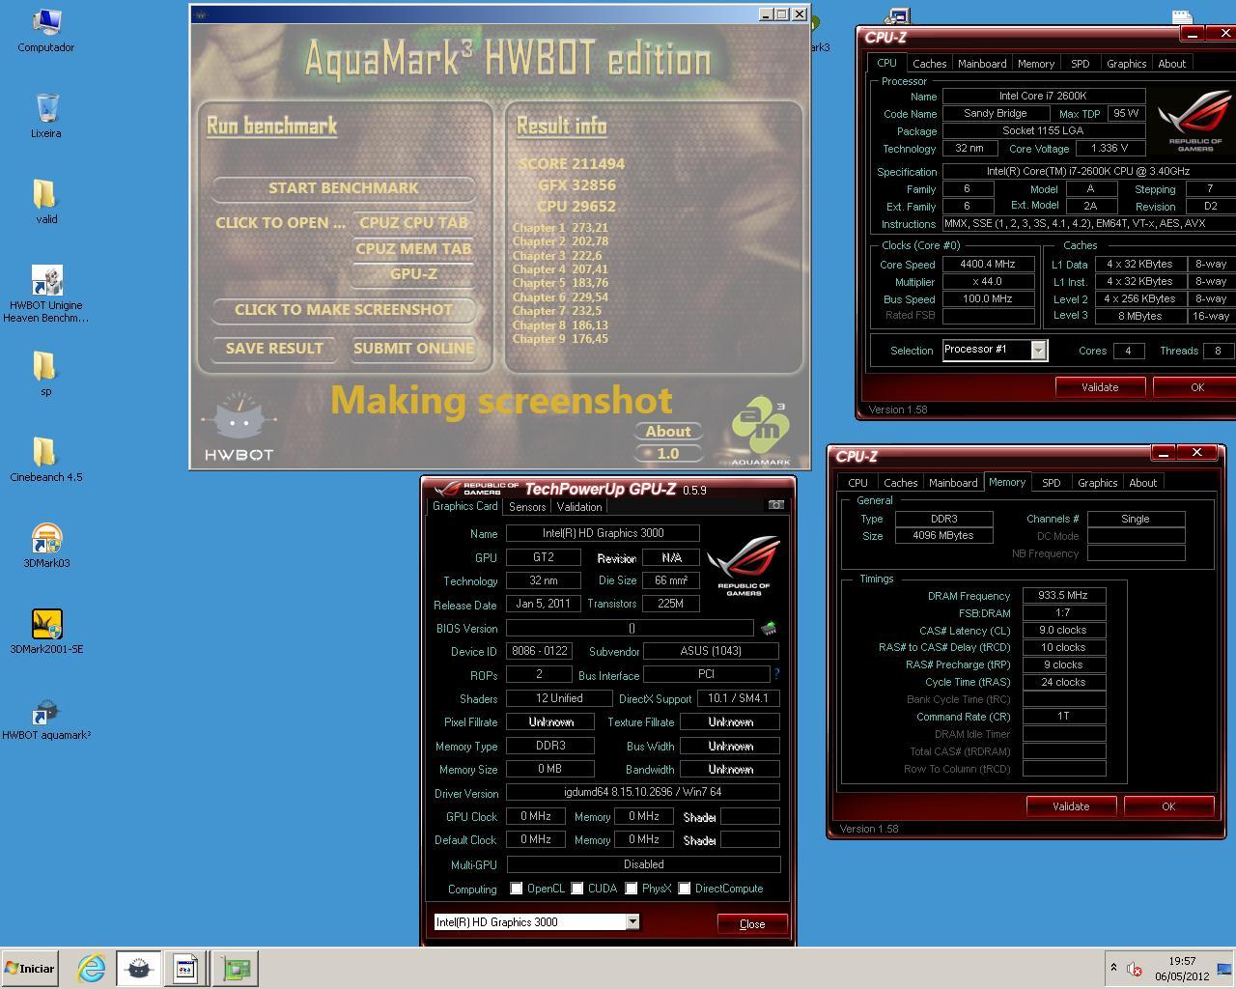Image resolution: width=1236 pixels, height=989 pixels.
Task: Select the sp folder icon
Action: [45, 374]
